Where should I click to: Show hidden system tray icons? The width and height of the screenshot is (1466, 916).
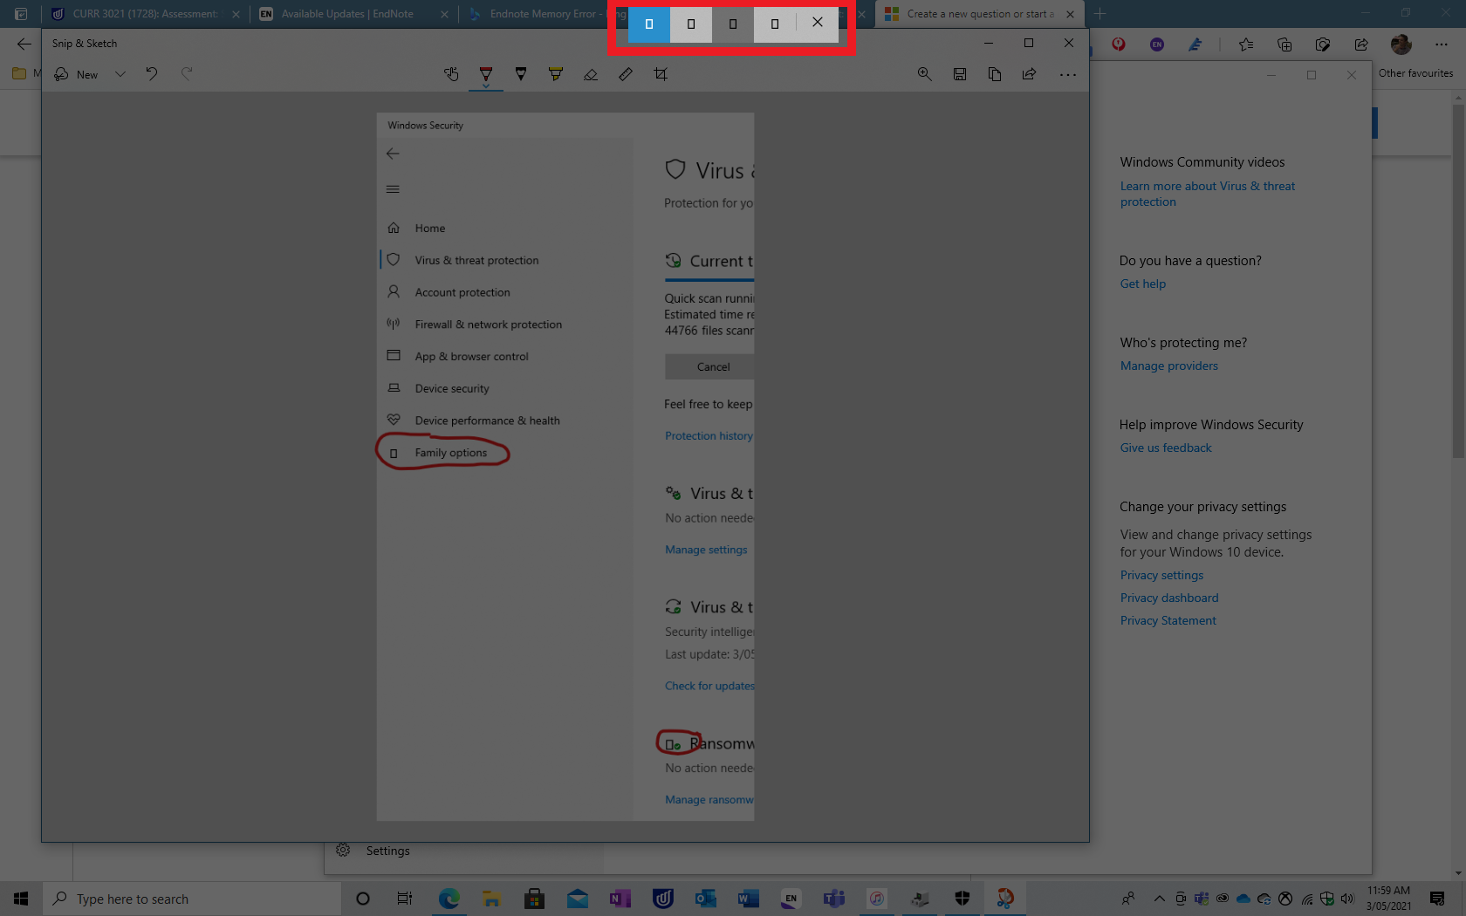click(1160, 899)
